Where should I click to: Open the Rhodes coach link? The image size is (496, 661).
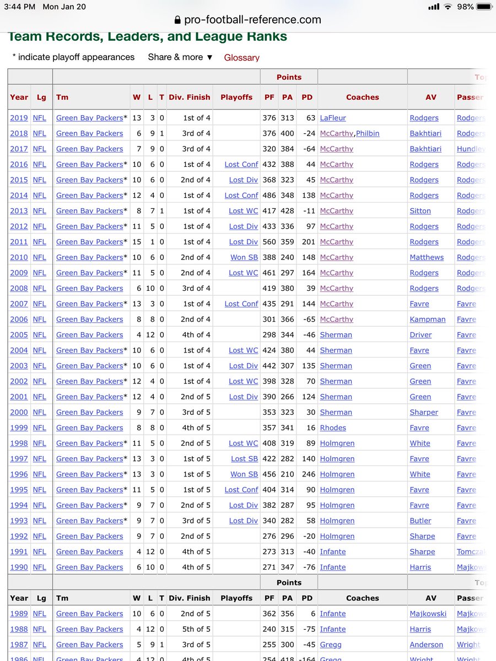[333, 427]
